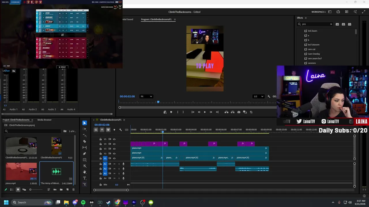Open Program: ClimbtheBackroomsP1 panel menu
The width and height of the screenshot is (369, 207).
[x=175, y=19]
